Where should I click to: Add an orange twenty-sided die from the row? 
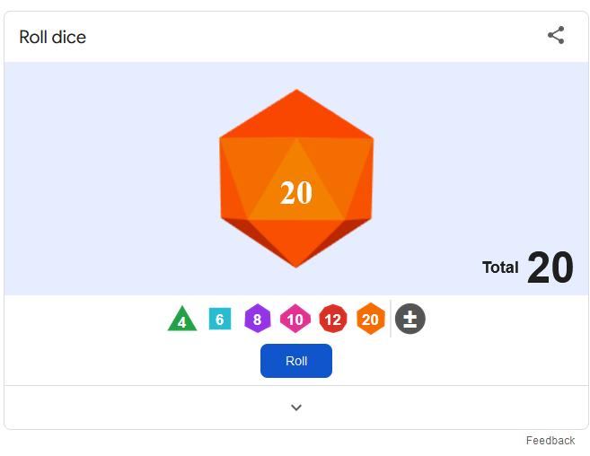click(371, 319)
